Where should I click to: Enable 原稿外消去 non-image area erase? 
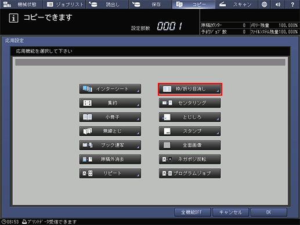110,159
